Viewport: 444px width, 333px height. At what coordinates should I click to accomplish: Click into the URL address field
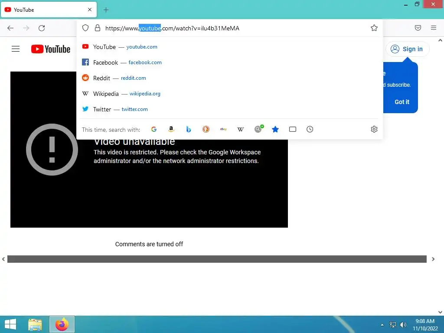pos(235,28)
